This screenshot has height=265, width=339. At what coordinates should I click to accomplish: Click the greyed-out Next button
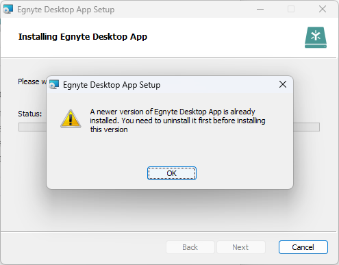[x=240, y=247]
